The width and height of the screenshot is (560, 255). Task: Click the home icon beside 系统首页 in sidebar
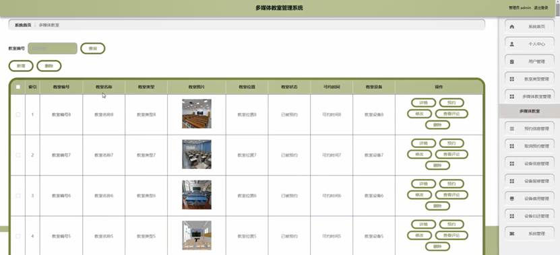(x=511, y=27)
